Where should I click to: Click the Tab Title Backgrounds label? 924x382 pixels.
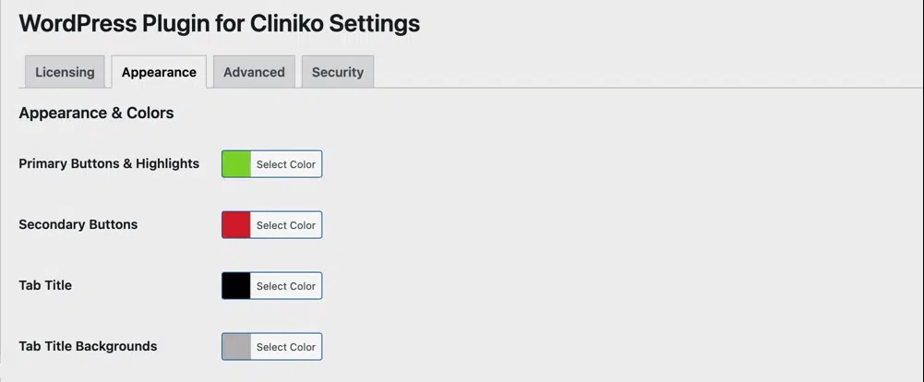(88, 346)
